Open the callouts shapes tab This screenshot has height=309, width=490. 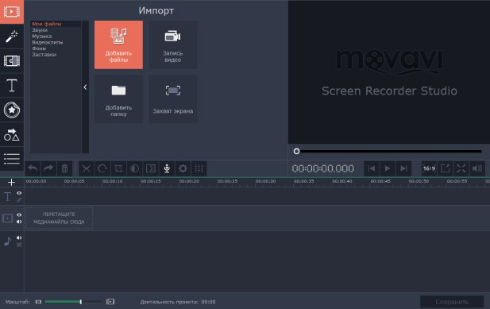(12, 134)
